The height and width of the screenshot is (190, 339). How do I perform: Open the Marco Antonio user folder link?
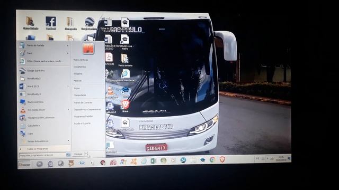81,60
